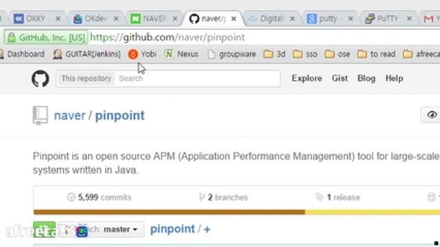Click the address bar URL github.com/naver/pinpoint
Viewport: 440px width, 247px height.
pyautogui.click(x=167, y=37)
